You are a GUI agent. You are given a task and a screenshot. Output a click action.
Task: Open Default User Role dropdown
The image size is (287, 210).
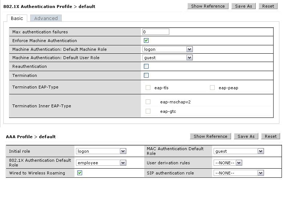(x=189, y=58)
